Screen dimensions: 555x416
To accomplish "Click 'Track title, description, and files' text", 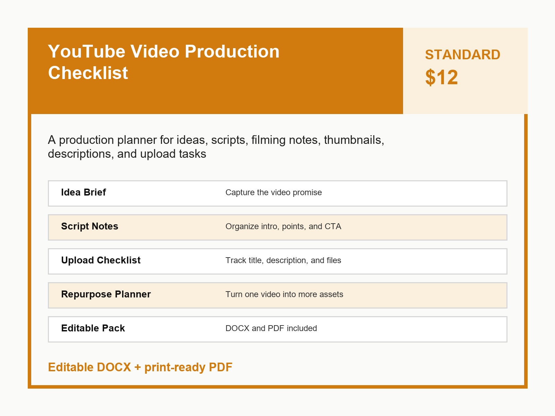I will (283, 260).
